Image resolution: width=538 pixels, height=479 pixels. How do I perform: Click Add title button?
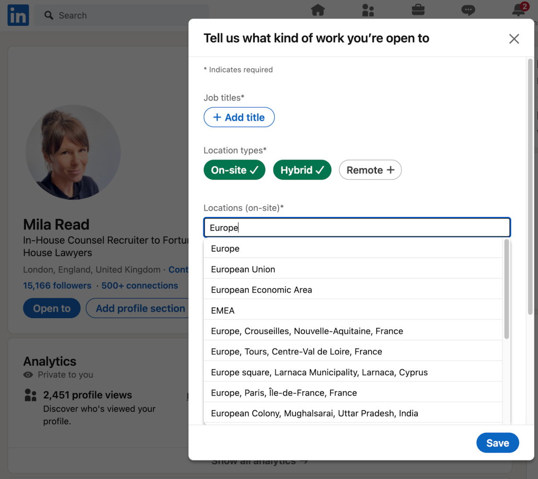[x=239, y=117]
